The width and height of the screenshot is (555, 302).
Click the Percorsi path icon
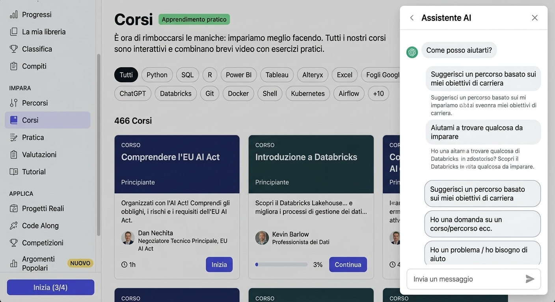coord(14,103)
